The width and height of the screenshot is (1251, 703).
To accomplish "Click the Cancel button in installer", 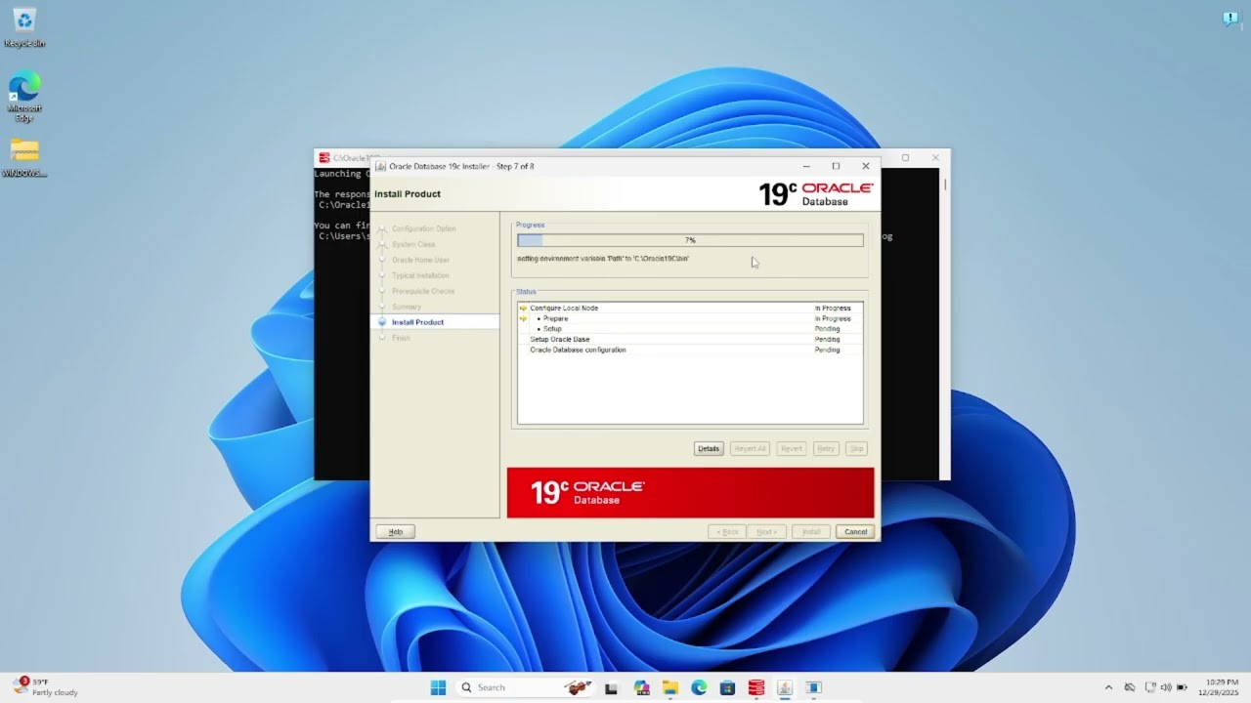I will 855,531.
